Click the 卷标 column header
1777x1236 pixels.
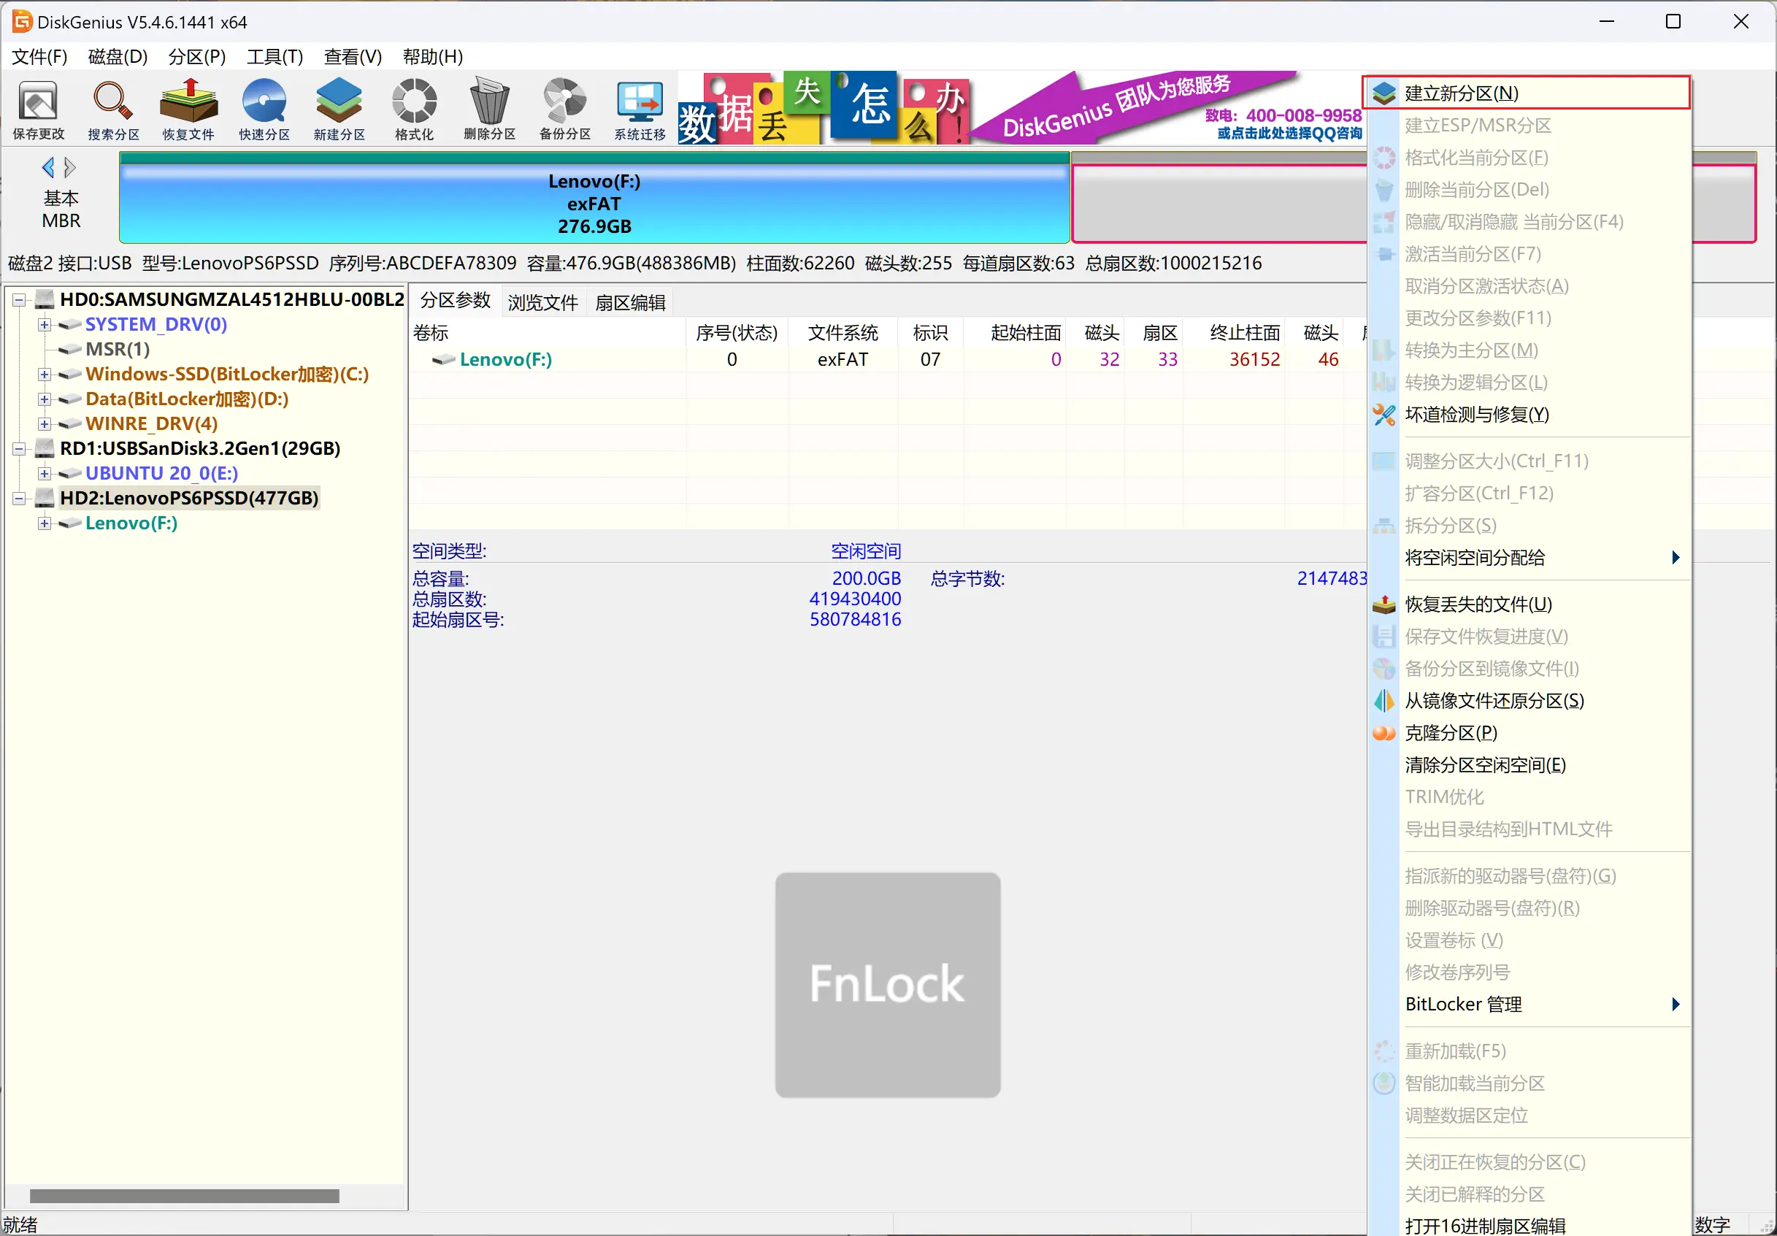pos(547,333)
